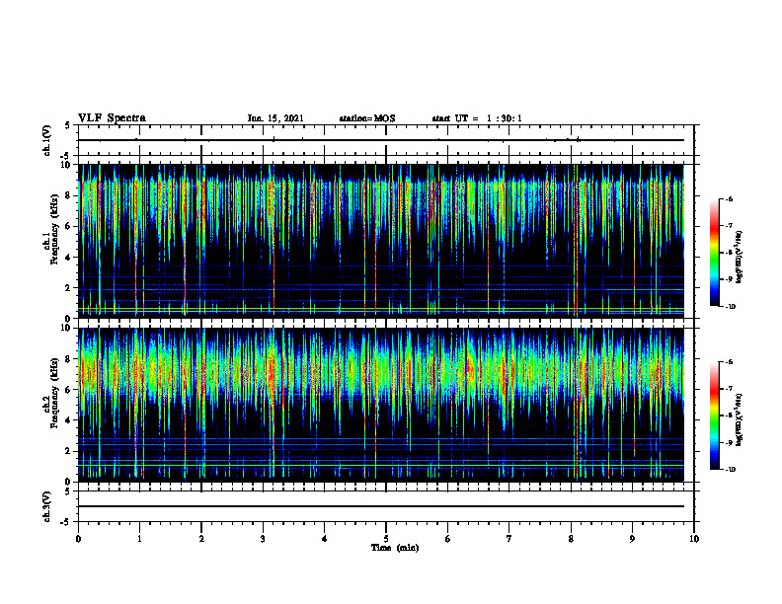The width and height of the screenshot is (782, 604).
Task: Click the time axis tick label "5"
Action: pyautogui.click(x=386, y=539)
